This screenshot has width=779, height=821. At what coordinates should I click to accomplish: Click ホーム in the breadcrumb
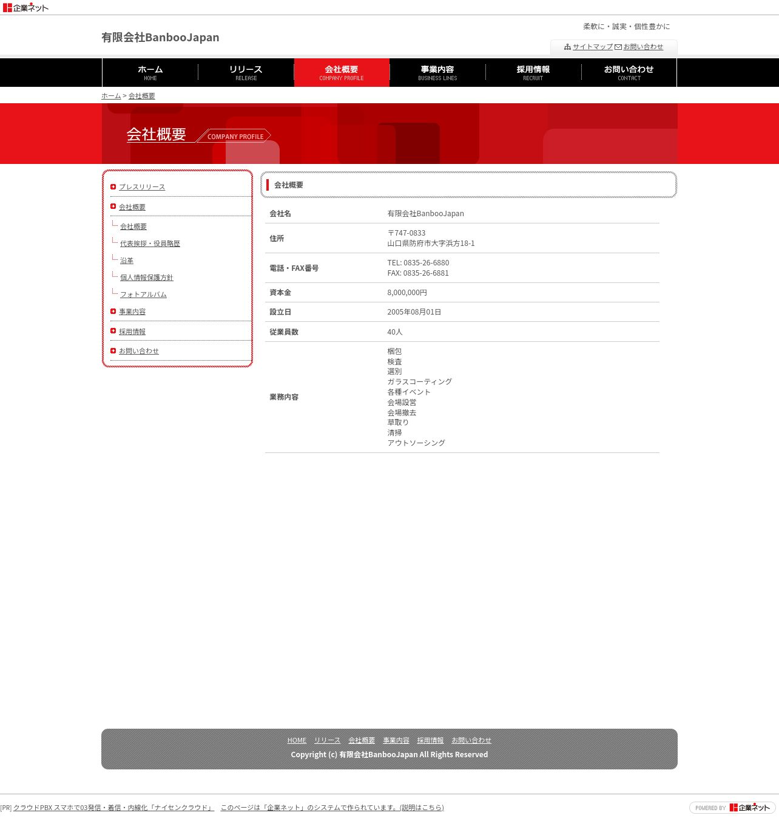click(111, 96)
